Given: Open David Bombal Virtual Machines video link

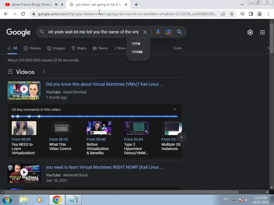Looking at the screenshot, I should click(104, 84).
